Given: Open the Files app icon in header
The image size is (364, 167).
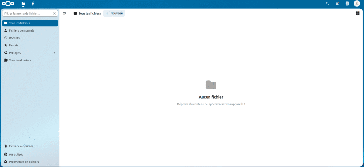Looking at the screenshot, I should tap(23, 4).
